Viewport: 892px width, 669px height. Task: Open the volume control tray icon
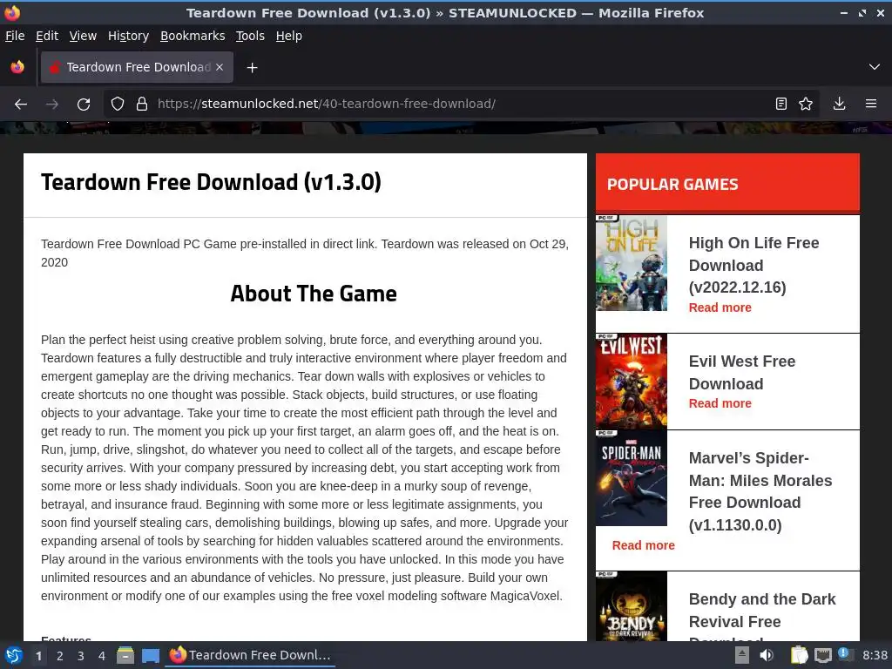pyautogui.click(x=767, y=655)
